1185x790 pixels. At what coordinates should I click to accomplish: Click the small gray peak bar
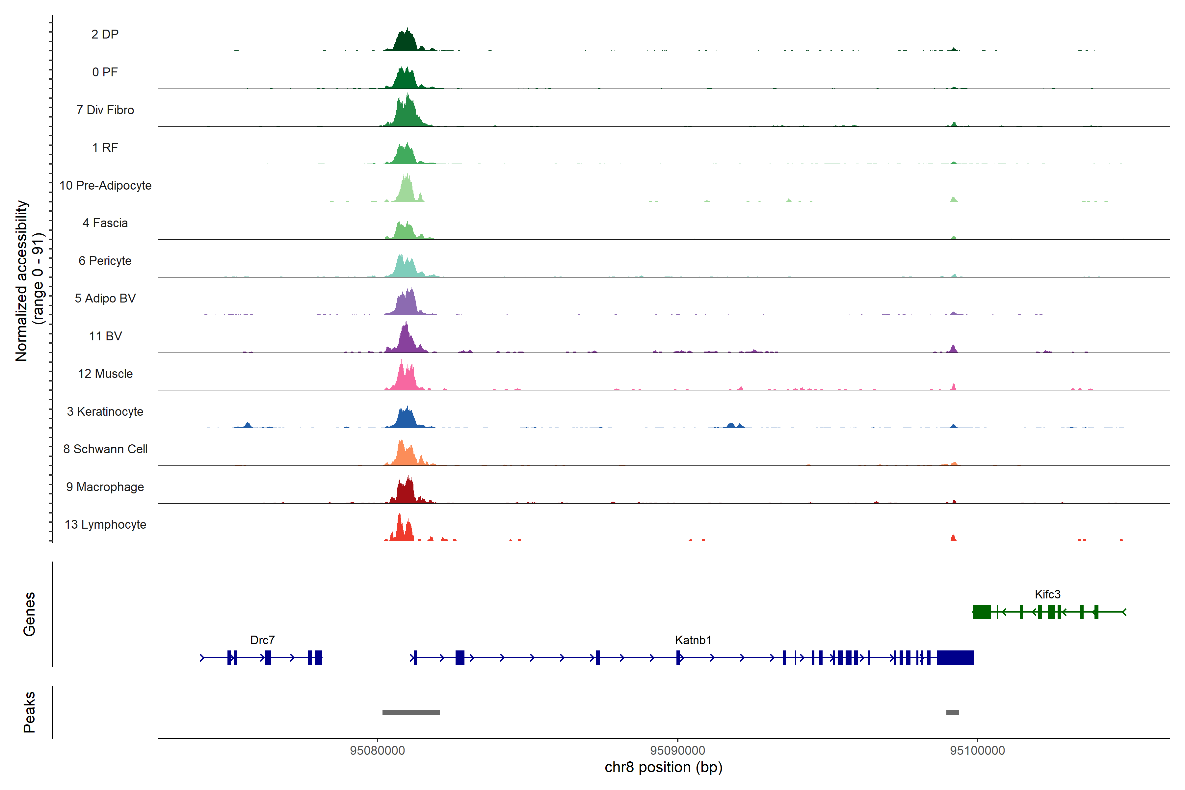[952, 712]
